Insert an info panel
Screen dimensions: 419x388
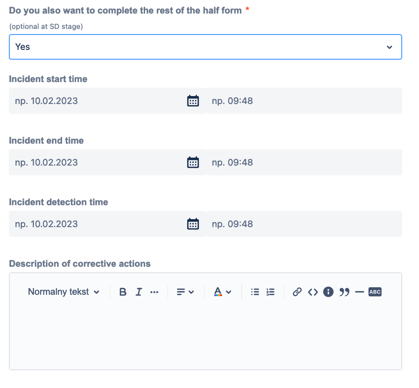pos(328,292)
